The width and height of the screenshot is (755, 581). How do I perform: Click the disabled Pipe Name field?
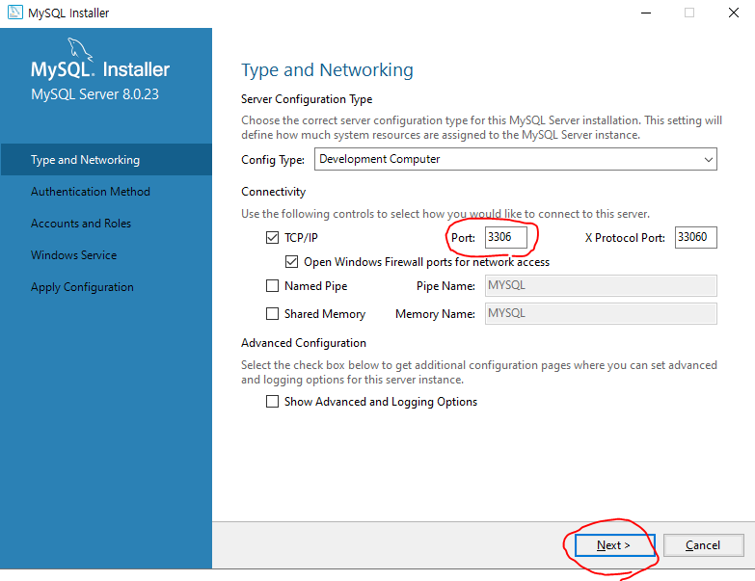coord(601,286)
